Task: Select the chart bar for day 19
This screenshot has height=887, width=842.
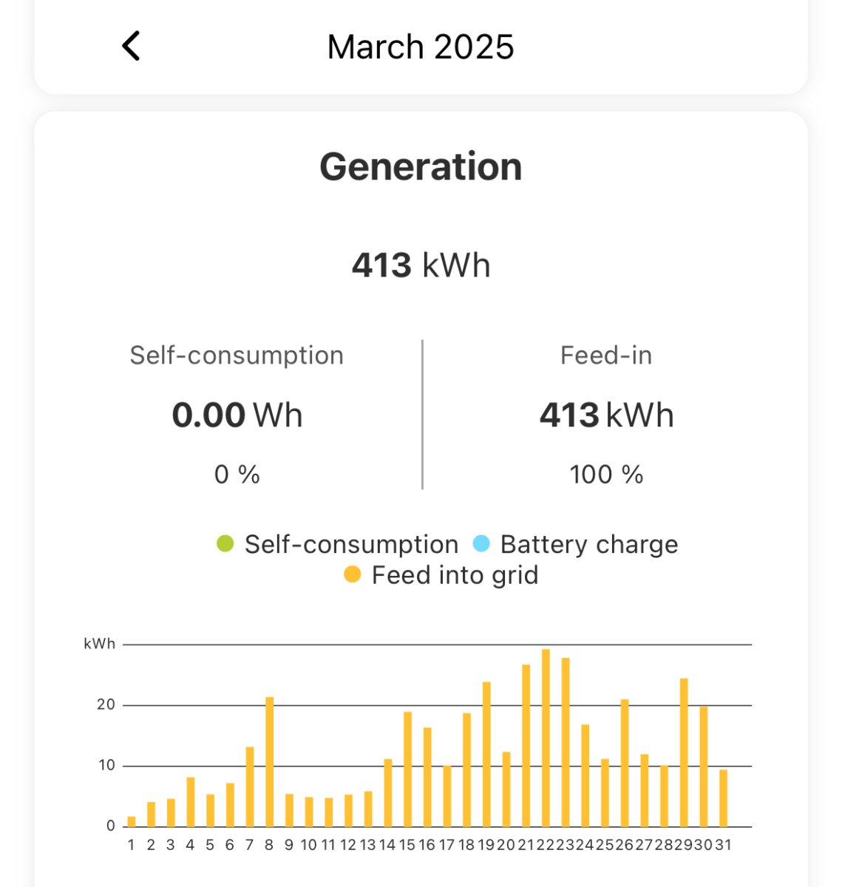Action: (486, 754)
